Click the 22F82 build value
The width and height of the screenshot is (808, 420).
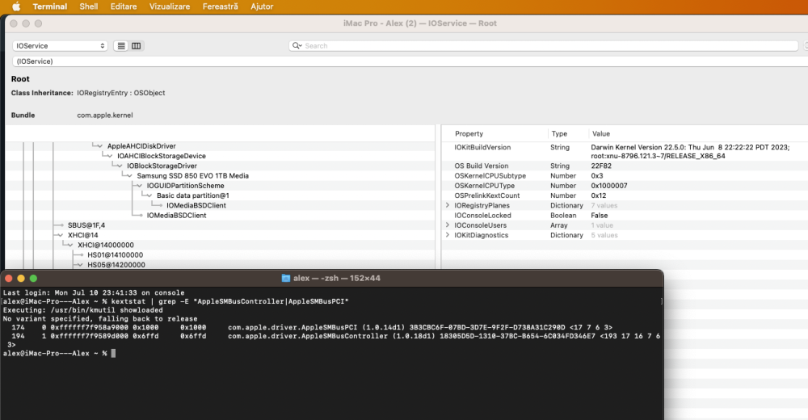pos(601,166)
